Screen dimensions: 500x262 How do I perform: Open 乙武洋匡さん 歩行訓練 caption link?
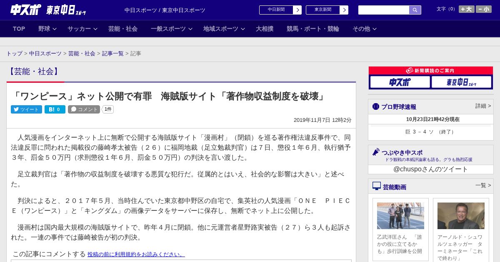coord(400,244)
